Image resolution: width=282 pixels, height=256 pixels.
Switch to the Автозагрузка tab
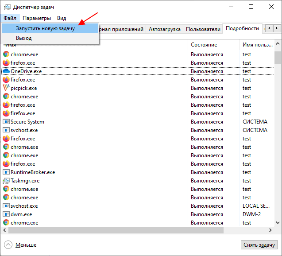tap(165, 29)
